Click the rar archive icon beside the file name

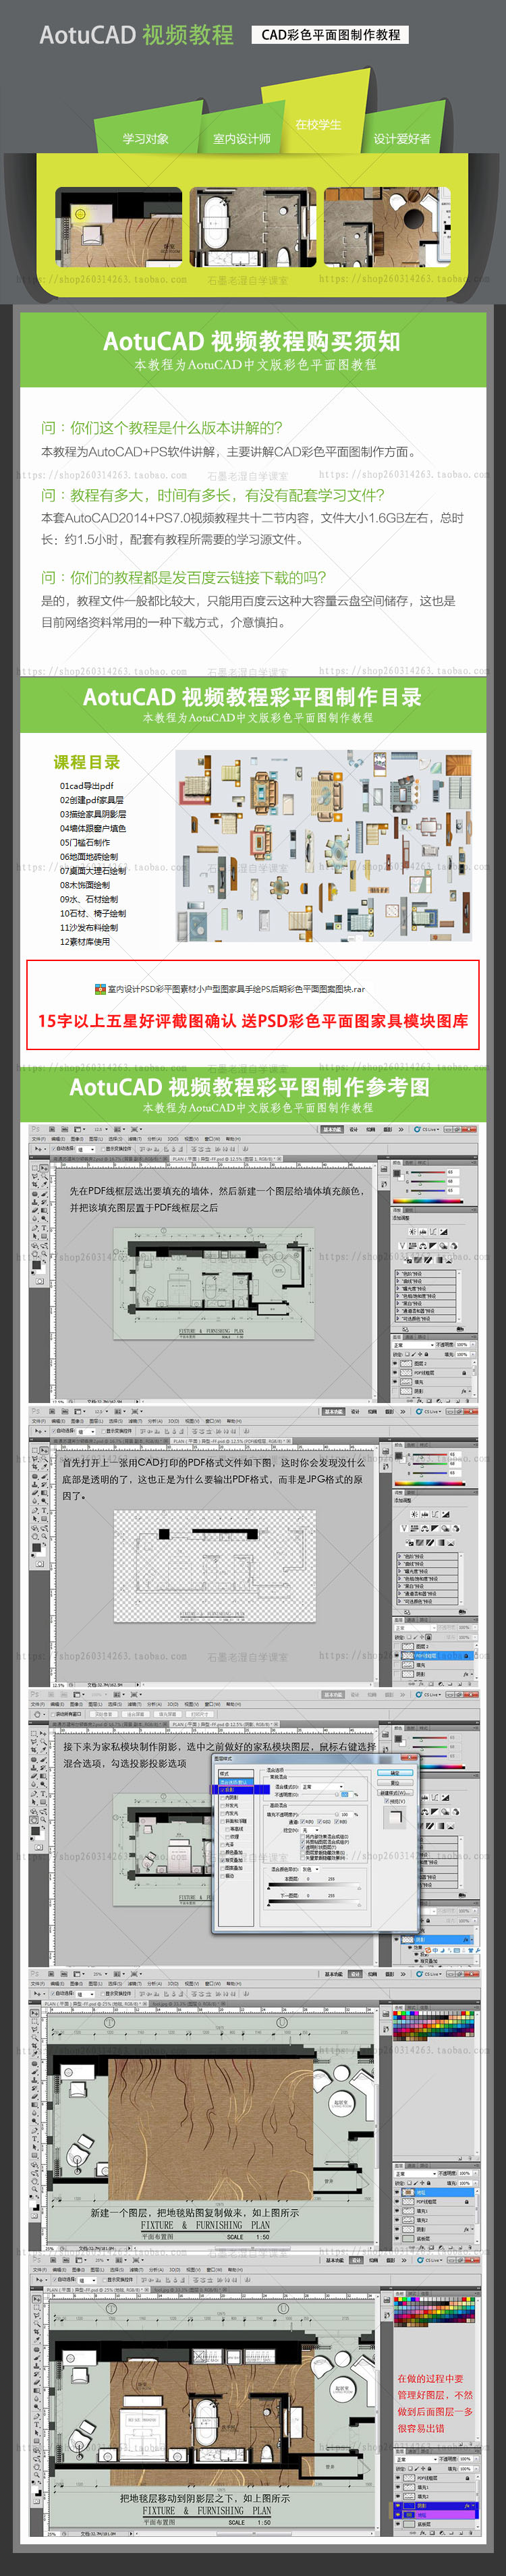pos(100,989)
